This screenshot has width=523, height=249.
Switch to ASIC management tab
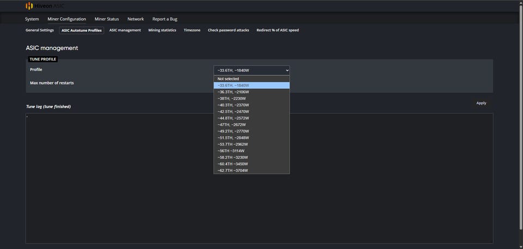click(x=125, y=30)
